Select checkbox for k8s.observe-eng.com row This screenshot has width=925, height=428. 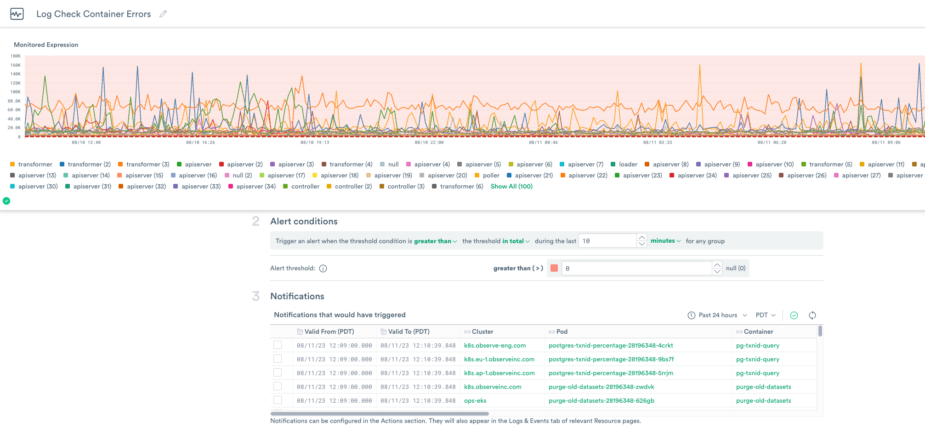(278, 345)
